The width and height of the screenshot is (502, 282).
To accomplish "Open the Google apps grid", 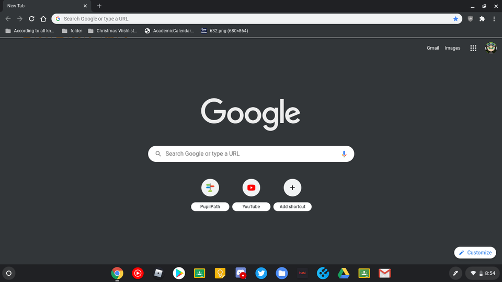I will click(x=473, y=48).
